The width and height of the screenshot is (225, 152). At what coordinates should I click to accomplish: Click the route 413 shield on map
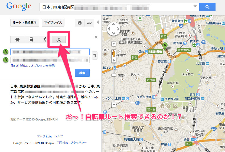point(138,102)
